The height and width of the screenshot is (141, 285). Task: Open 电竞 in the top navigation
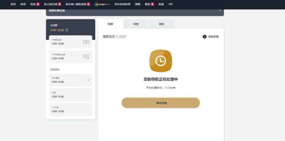click(x=33, y=4)
